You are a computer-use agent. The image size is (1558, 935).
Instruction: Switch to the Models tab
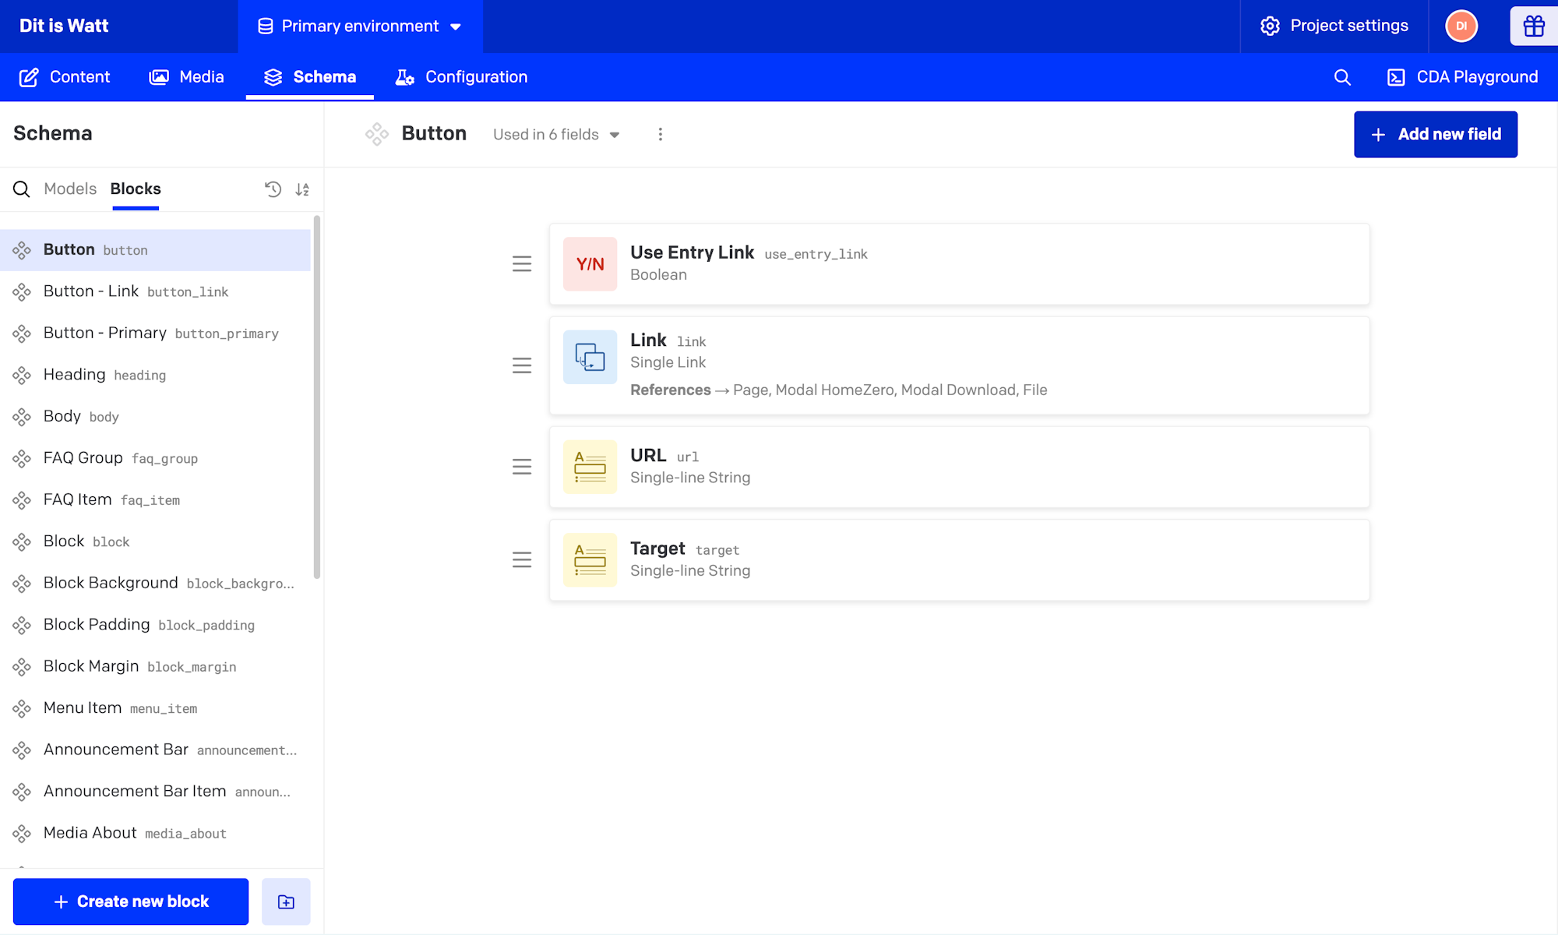(x=70, y=189)
